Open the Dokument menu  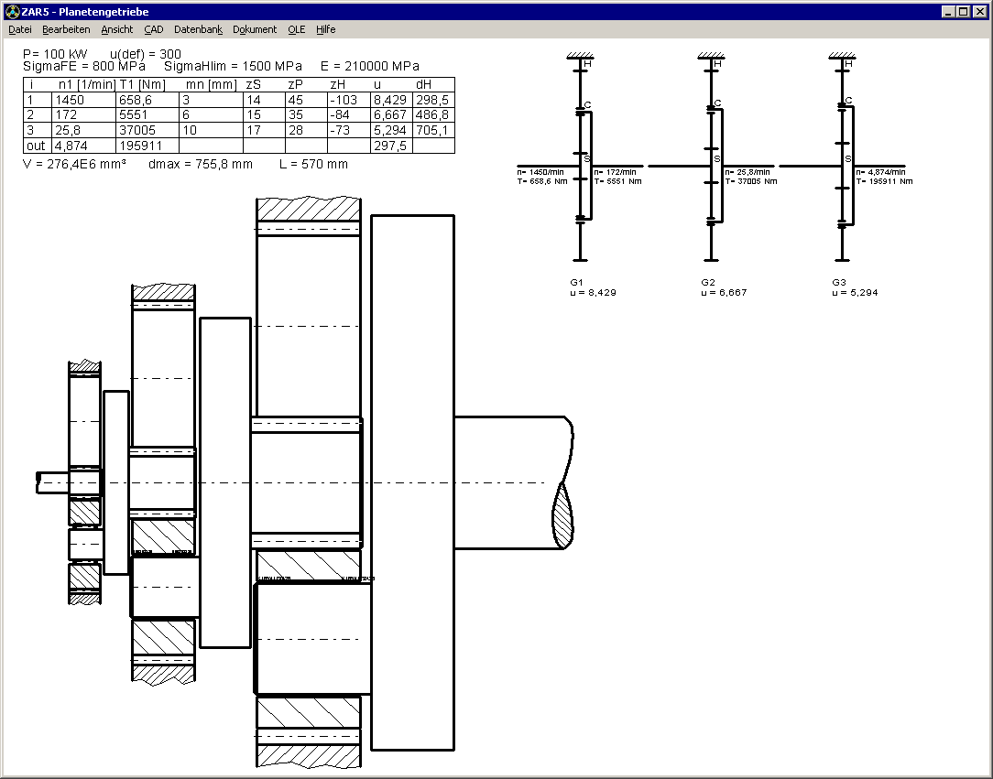(x=254, y=29)
